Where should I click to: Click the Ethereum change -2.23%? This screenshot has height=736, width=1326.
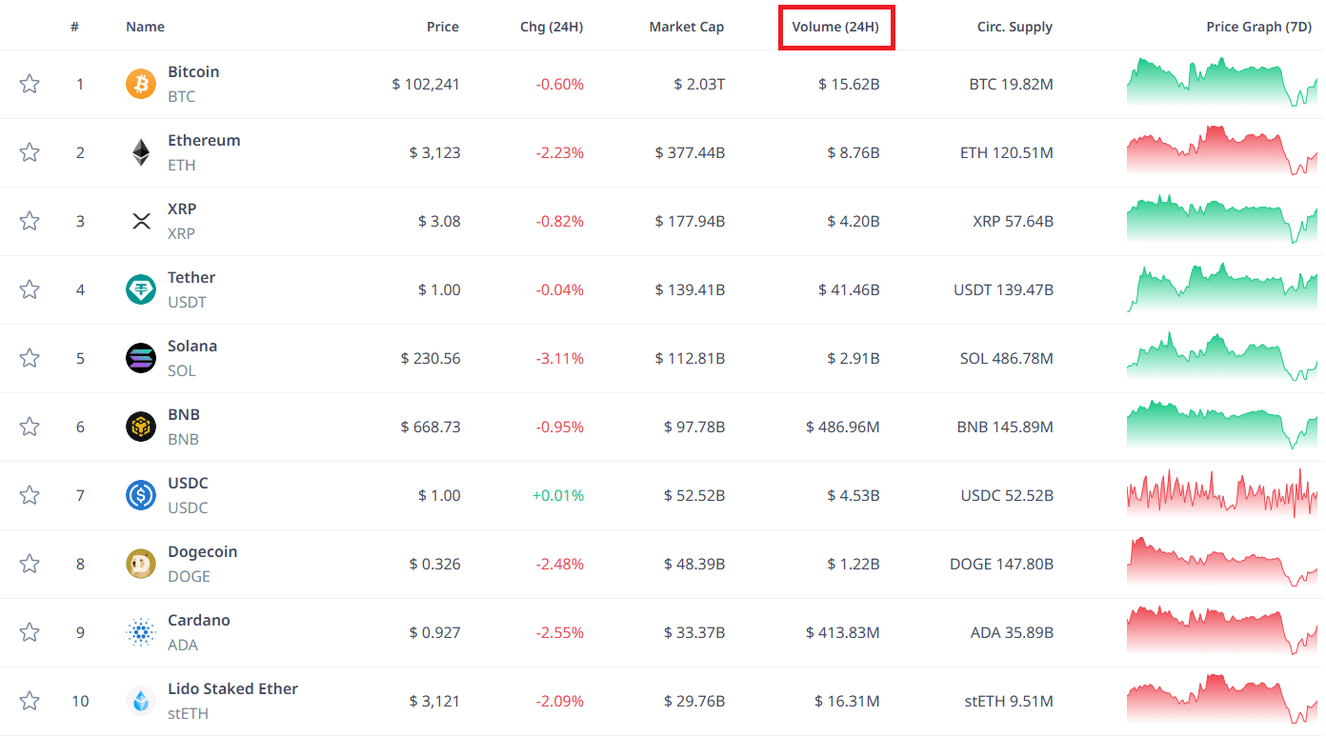pyautogui.click(x=560, y=152)
